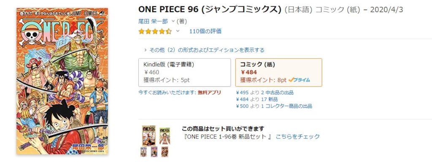
Task: Expand the author dropdown arrow beside 尾田 栄一郎
Action: pos(173,21)
